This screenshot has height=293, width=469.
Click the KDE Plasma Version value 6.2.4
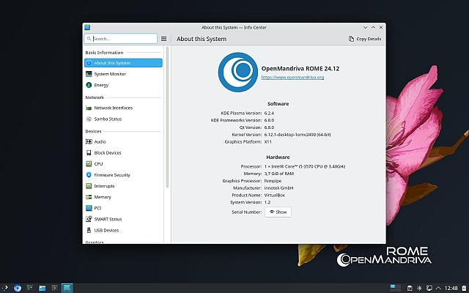pyautogui.click(x=269, y=113)
